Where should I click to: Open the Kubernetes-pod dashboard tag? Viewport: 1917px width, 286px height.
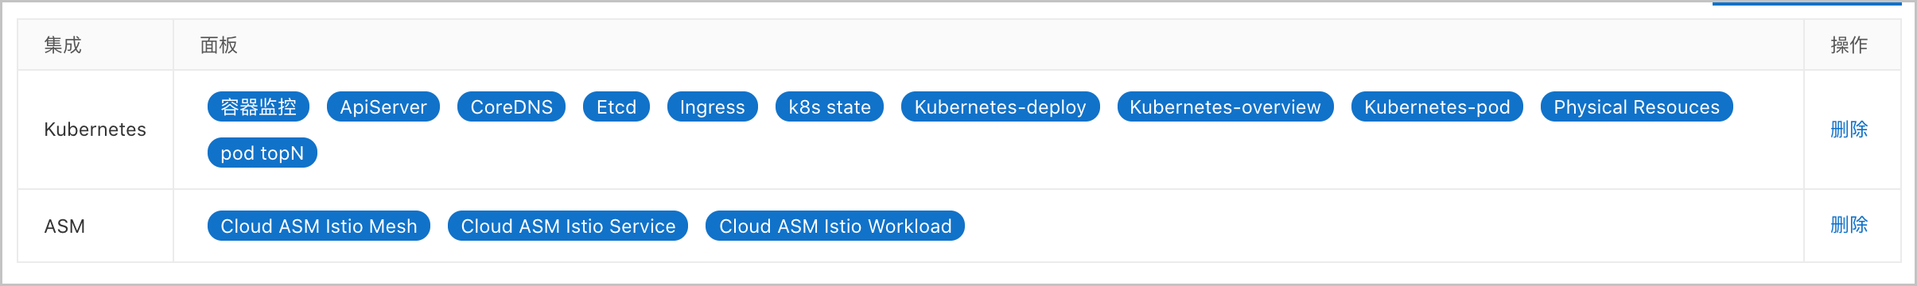click(1437, 106)
